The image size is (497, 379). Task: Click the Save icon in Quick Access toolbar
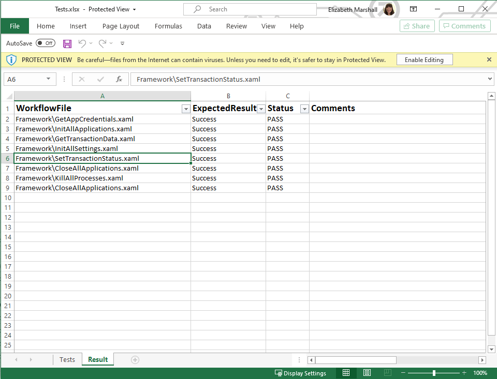pyautogui.click(x=67, y=43)
